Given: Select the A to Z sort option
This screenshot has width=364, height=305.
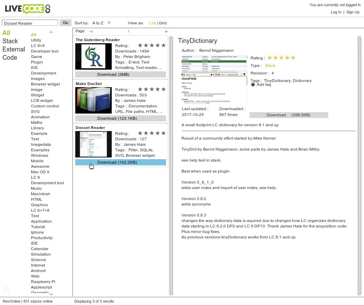Looking at the screenshot, I should click(x=98, y=23).
